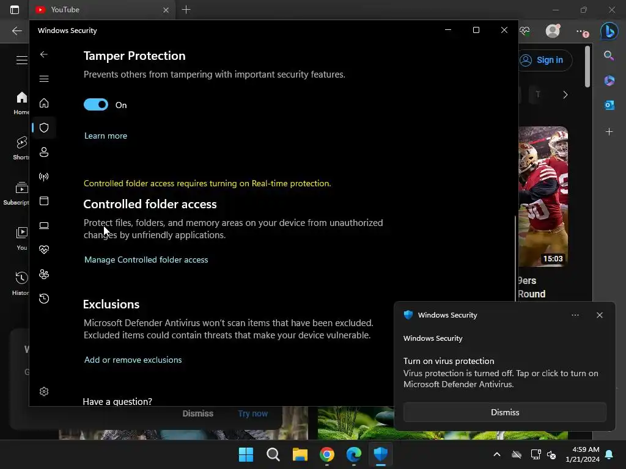The height and width of the screenshot is (469, 626).
Task: Click Try now in YouTube prompt
Action: 252,413
